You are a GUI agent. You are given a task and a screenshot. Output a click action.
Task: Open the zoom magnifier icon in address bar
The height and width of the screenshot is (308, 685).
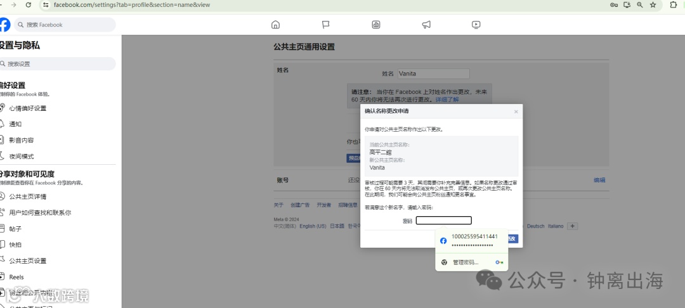[640, 5]
